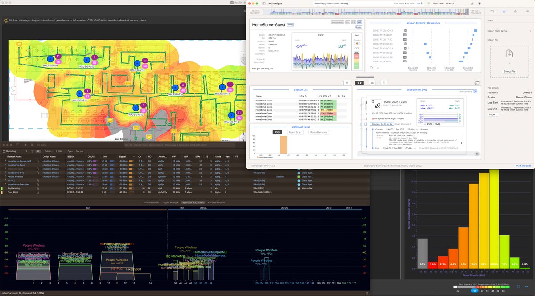The image size is (535, 296).
Task: Expand the HomeServe-Google-NET network row
Action: 5,161
